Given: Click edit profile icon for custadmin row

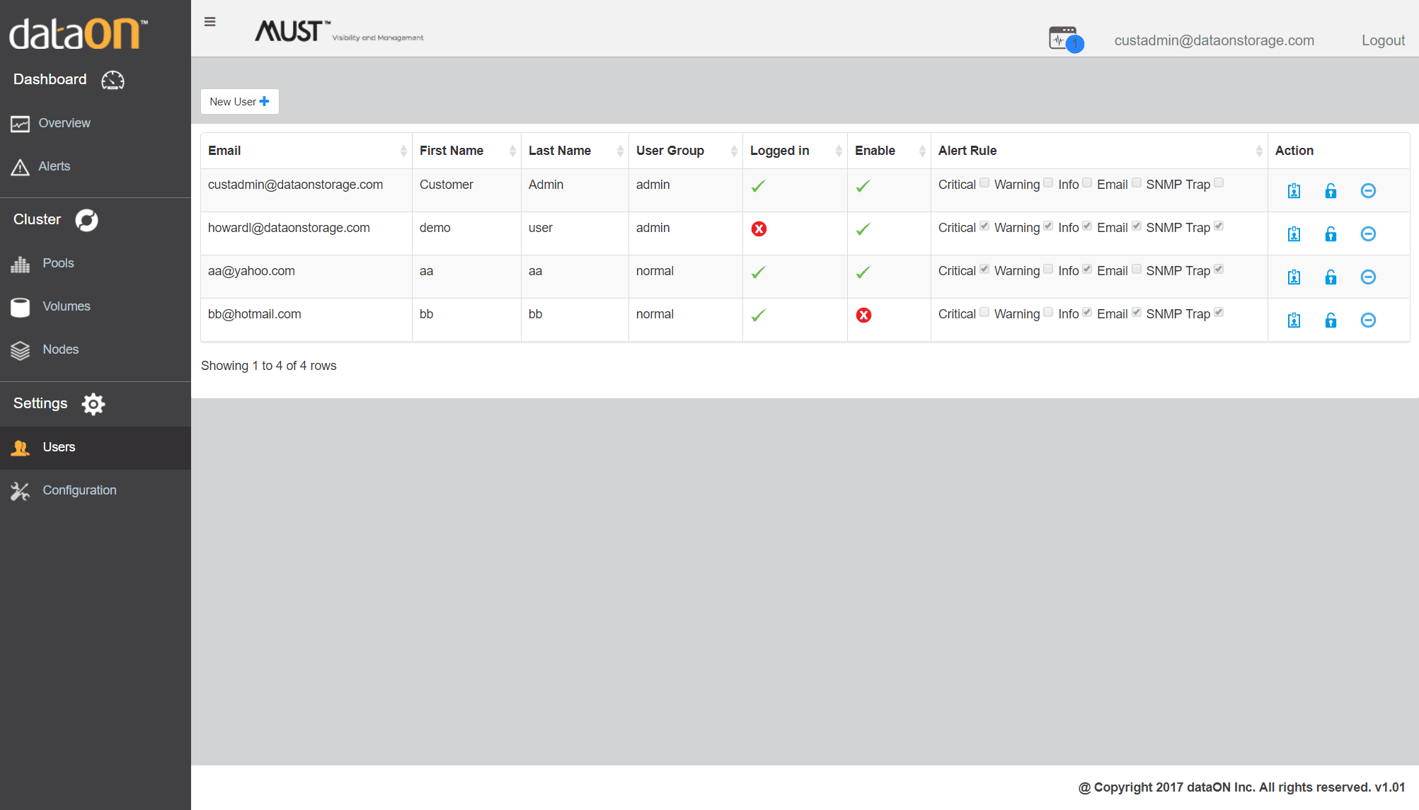Looking at the screenshot, I should click(1294, 191).
